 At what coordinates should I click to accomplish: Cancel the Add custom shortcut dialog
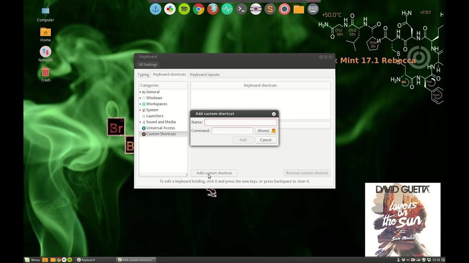266,140
